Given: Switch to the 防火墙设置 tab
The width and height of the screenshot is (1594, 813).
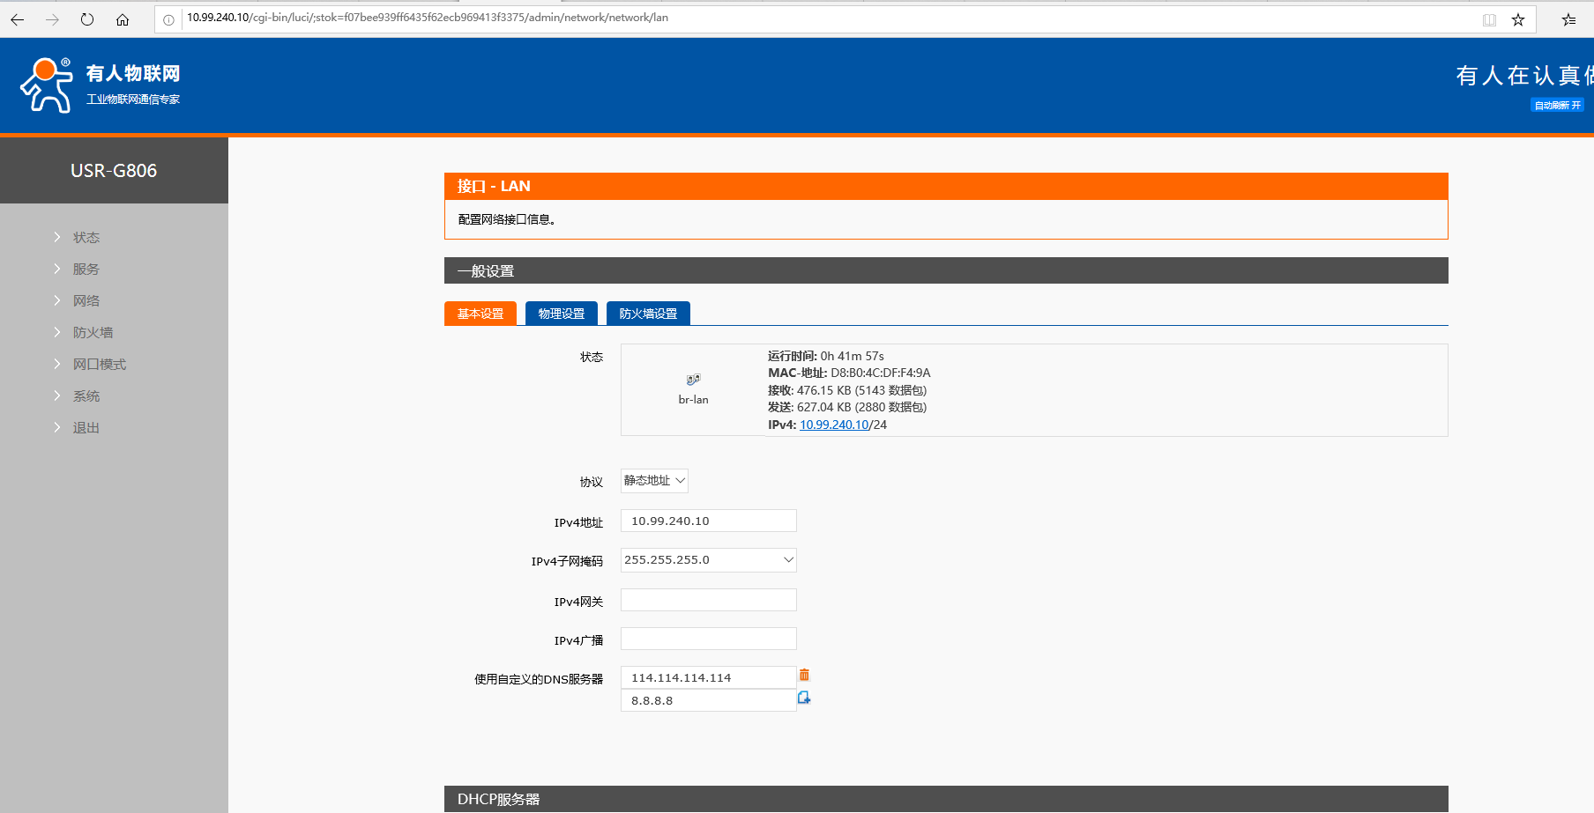Looking at the screenshot, I should tap(648, 314).
